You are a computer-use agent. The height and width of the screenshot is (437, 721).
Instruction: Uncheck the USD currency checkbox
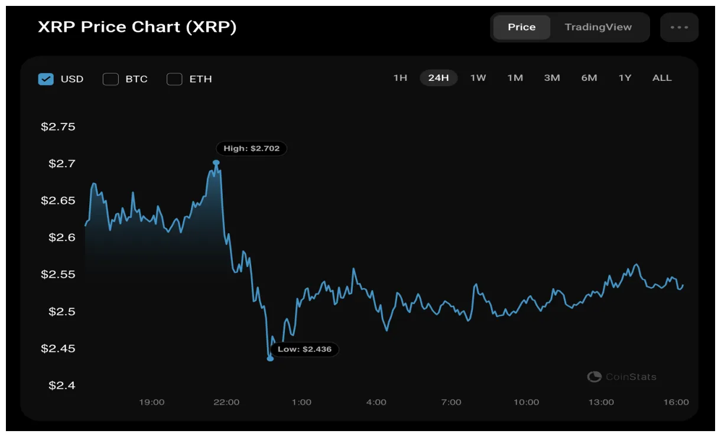pyautogui.click(x=46, y=79)
